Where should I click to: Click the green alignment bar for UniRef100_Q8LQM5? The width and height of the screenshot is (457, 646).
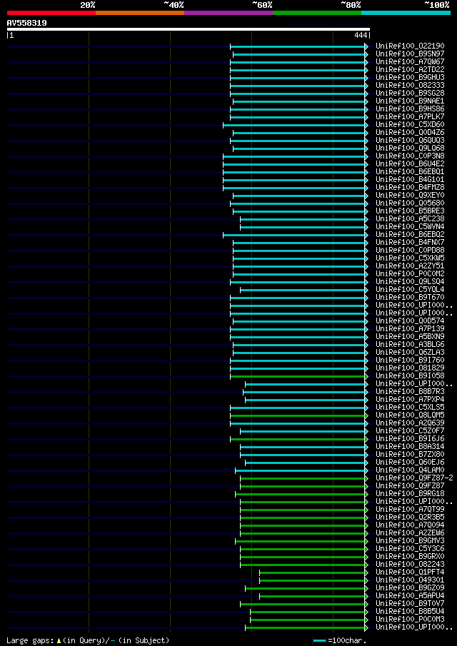tap(297, 416)
